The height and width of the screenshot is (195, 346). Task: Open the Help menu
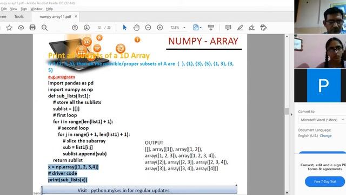[49, 9]
